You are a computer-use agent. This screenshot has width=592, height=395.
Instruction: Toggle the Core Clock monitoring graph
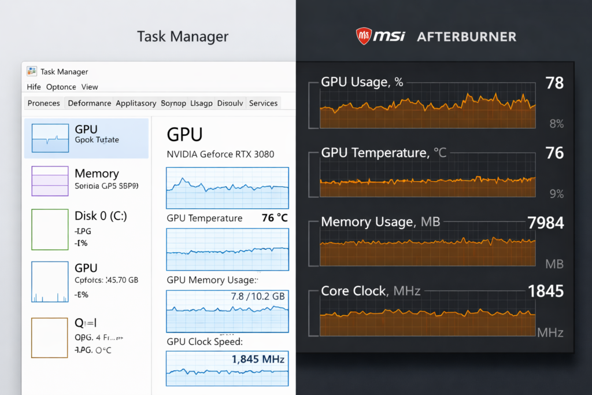[427, 317]
